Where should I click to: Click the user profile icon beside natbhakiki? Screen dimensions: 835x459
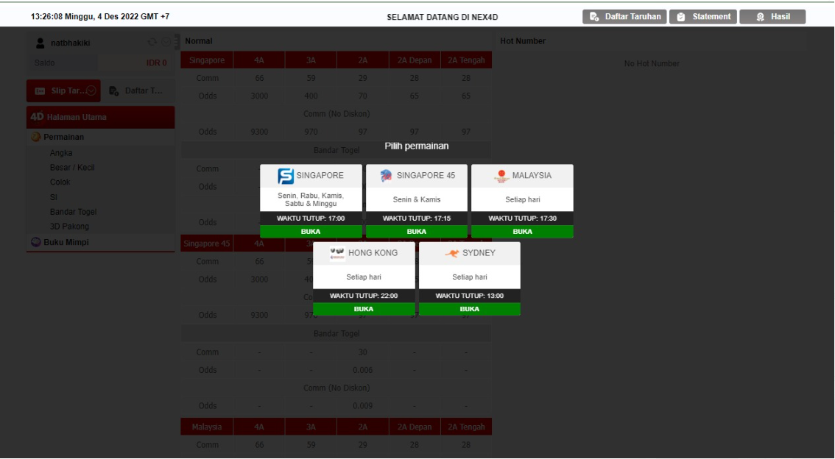[x=40, y=43]
